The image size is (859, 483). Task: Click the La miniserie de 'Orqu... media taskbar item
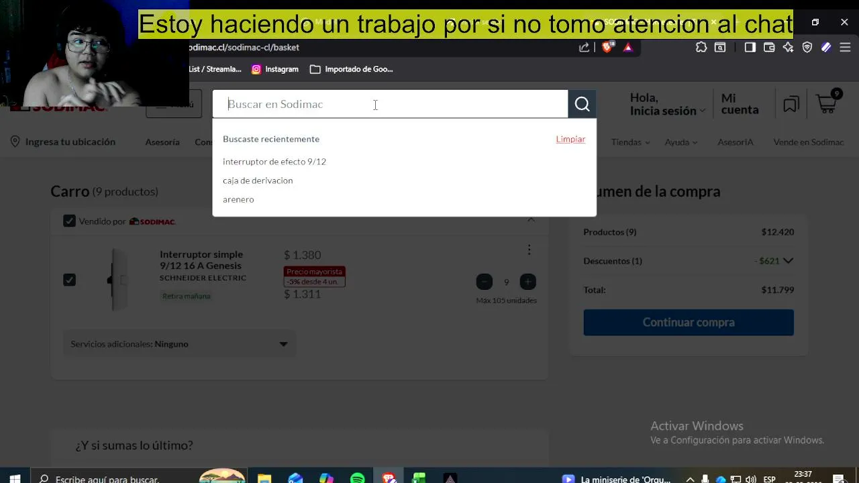[x=616, y=479]
